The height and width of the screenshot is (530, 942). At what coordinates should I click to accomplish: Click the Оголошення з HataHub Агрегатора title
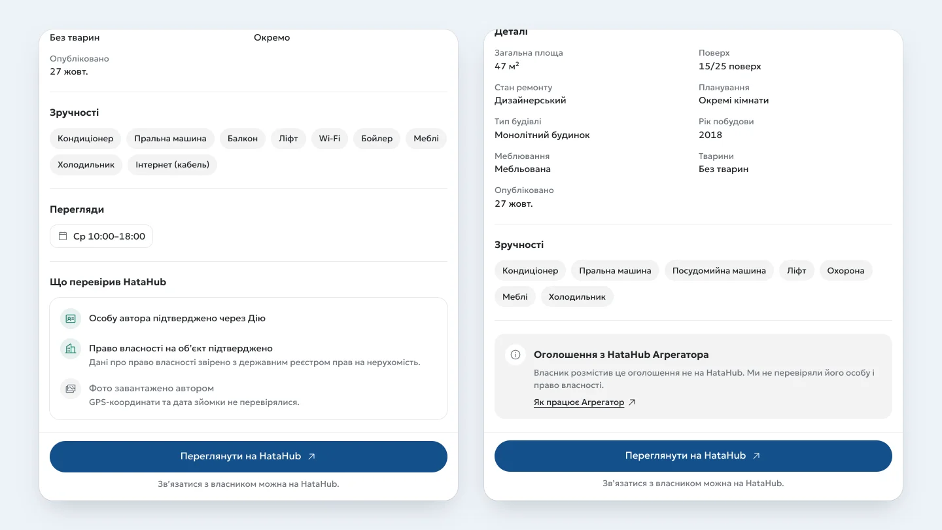tap(621, 355)
